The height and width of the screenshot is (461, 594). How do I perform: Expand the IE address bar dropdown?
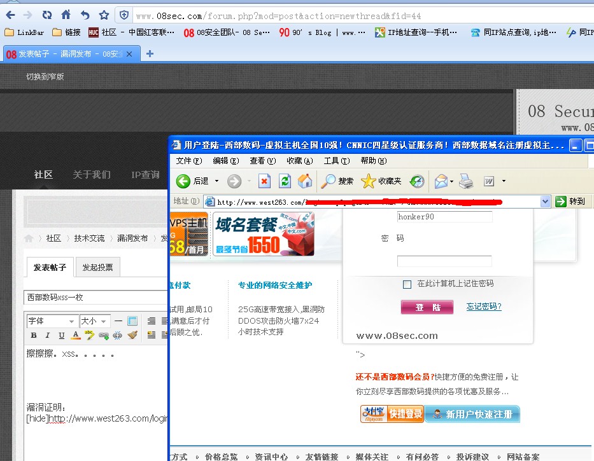(545, 202)
